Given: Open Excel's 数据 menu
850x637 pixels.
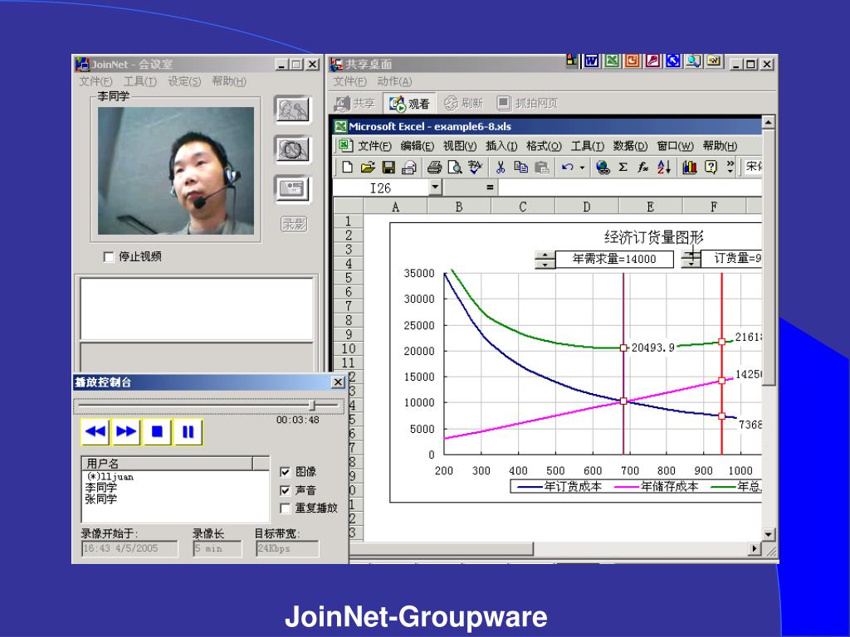Looking at the screenshot, I should click(x=631, y=146).
